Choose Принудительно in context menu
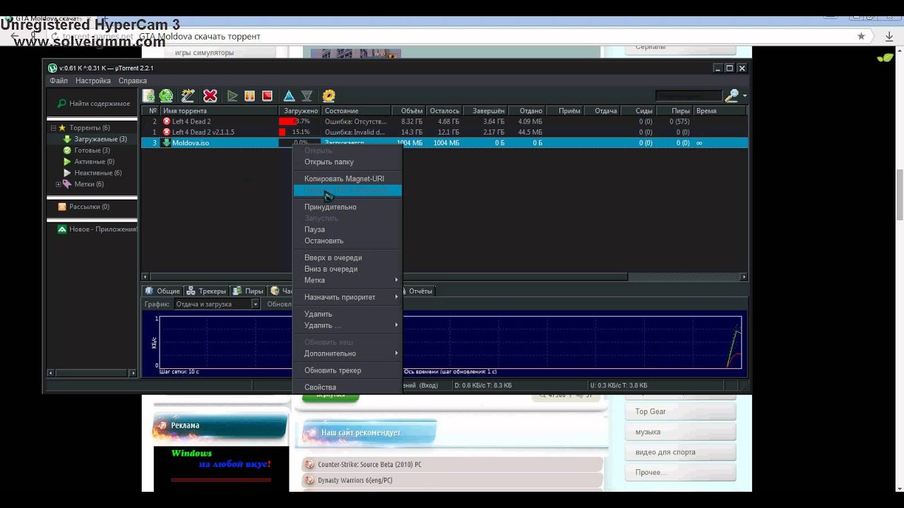Image resolution: width=904 pixels, height=508 pixels. [x=347, y=207]
